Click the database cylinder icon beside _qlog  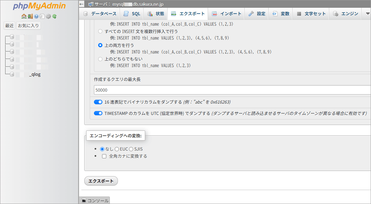coord(12,74)
